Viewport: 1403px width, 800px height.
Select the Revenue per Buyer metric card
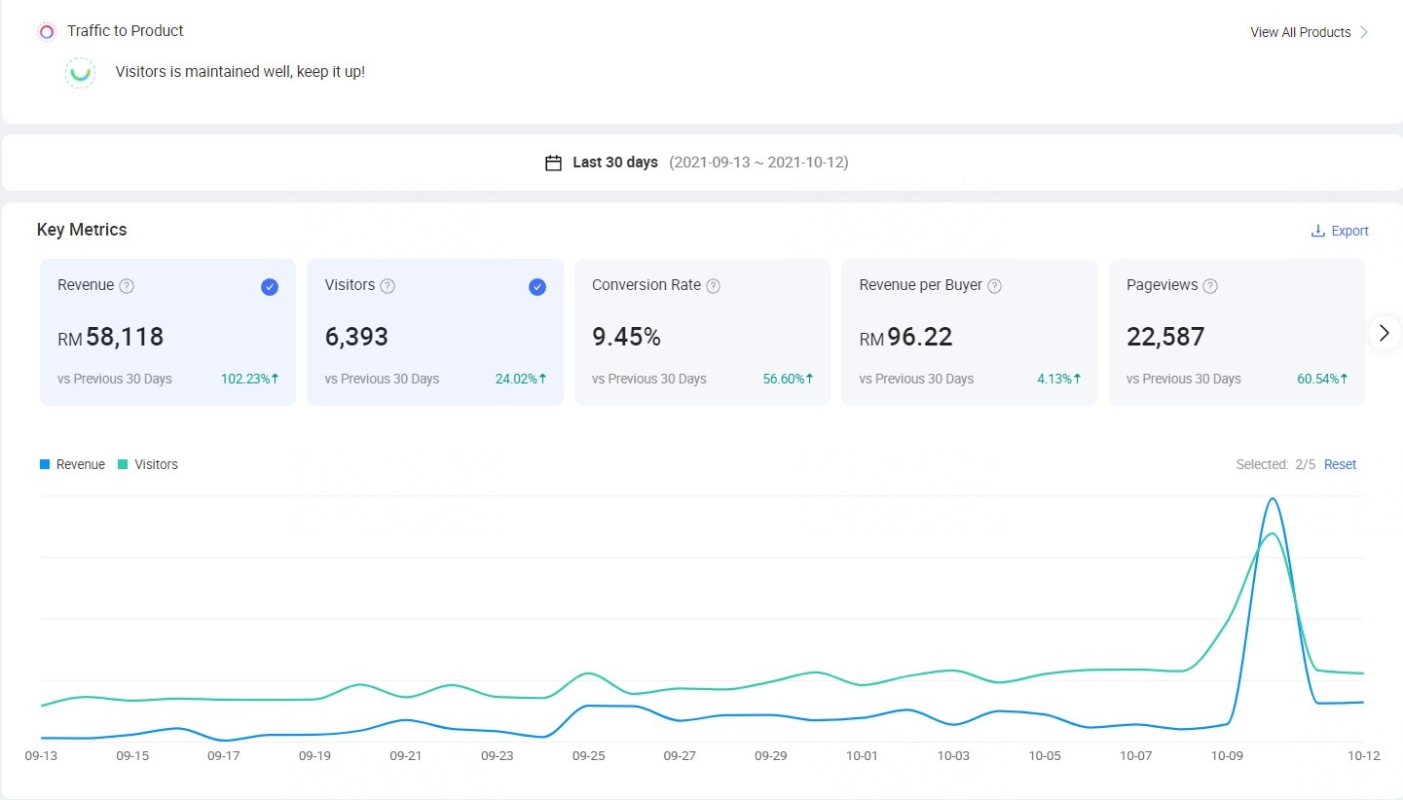[x=969, y=332]
